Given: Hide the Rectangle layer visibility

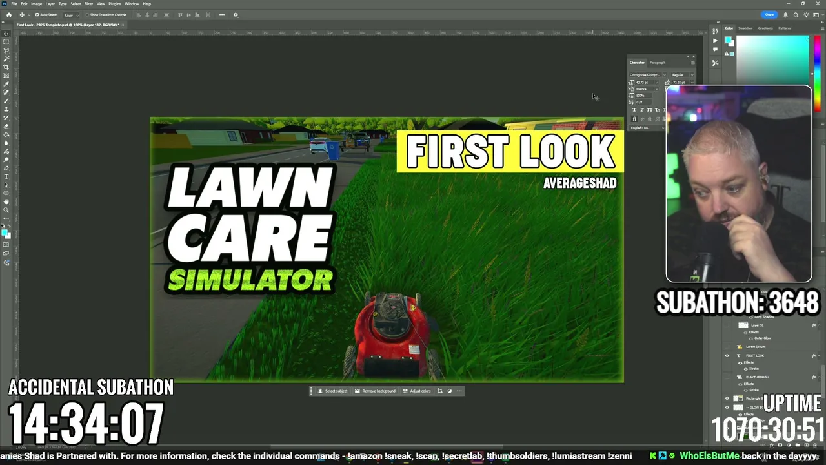Looking at the screenshot, I should point(727,398).
